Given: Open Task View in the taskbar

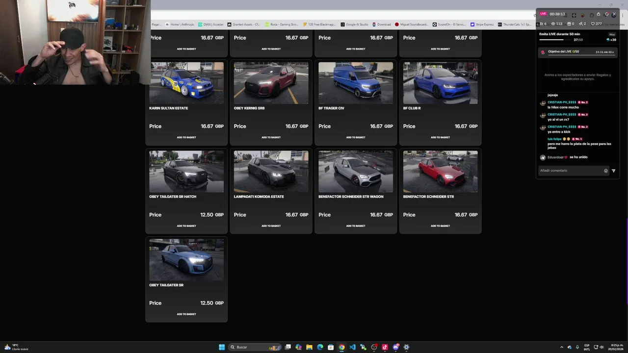Looking at the screenshot, I should pyautogui.click(x=288, y=347).
